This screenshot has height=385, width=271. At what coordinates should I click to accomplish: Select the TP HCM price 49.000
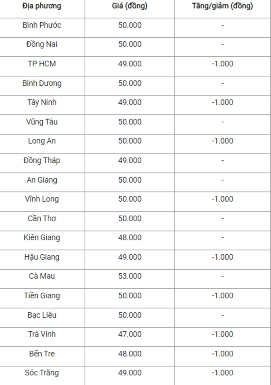tap(130, 63)
